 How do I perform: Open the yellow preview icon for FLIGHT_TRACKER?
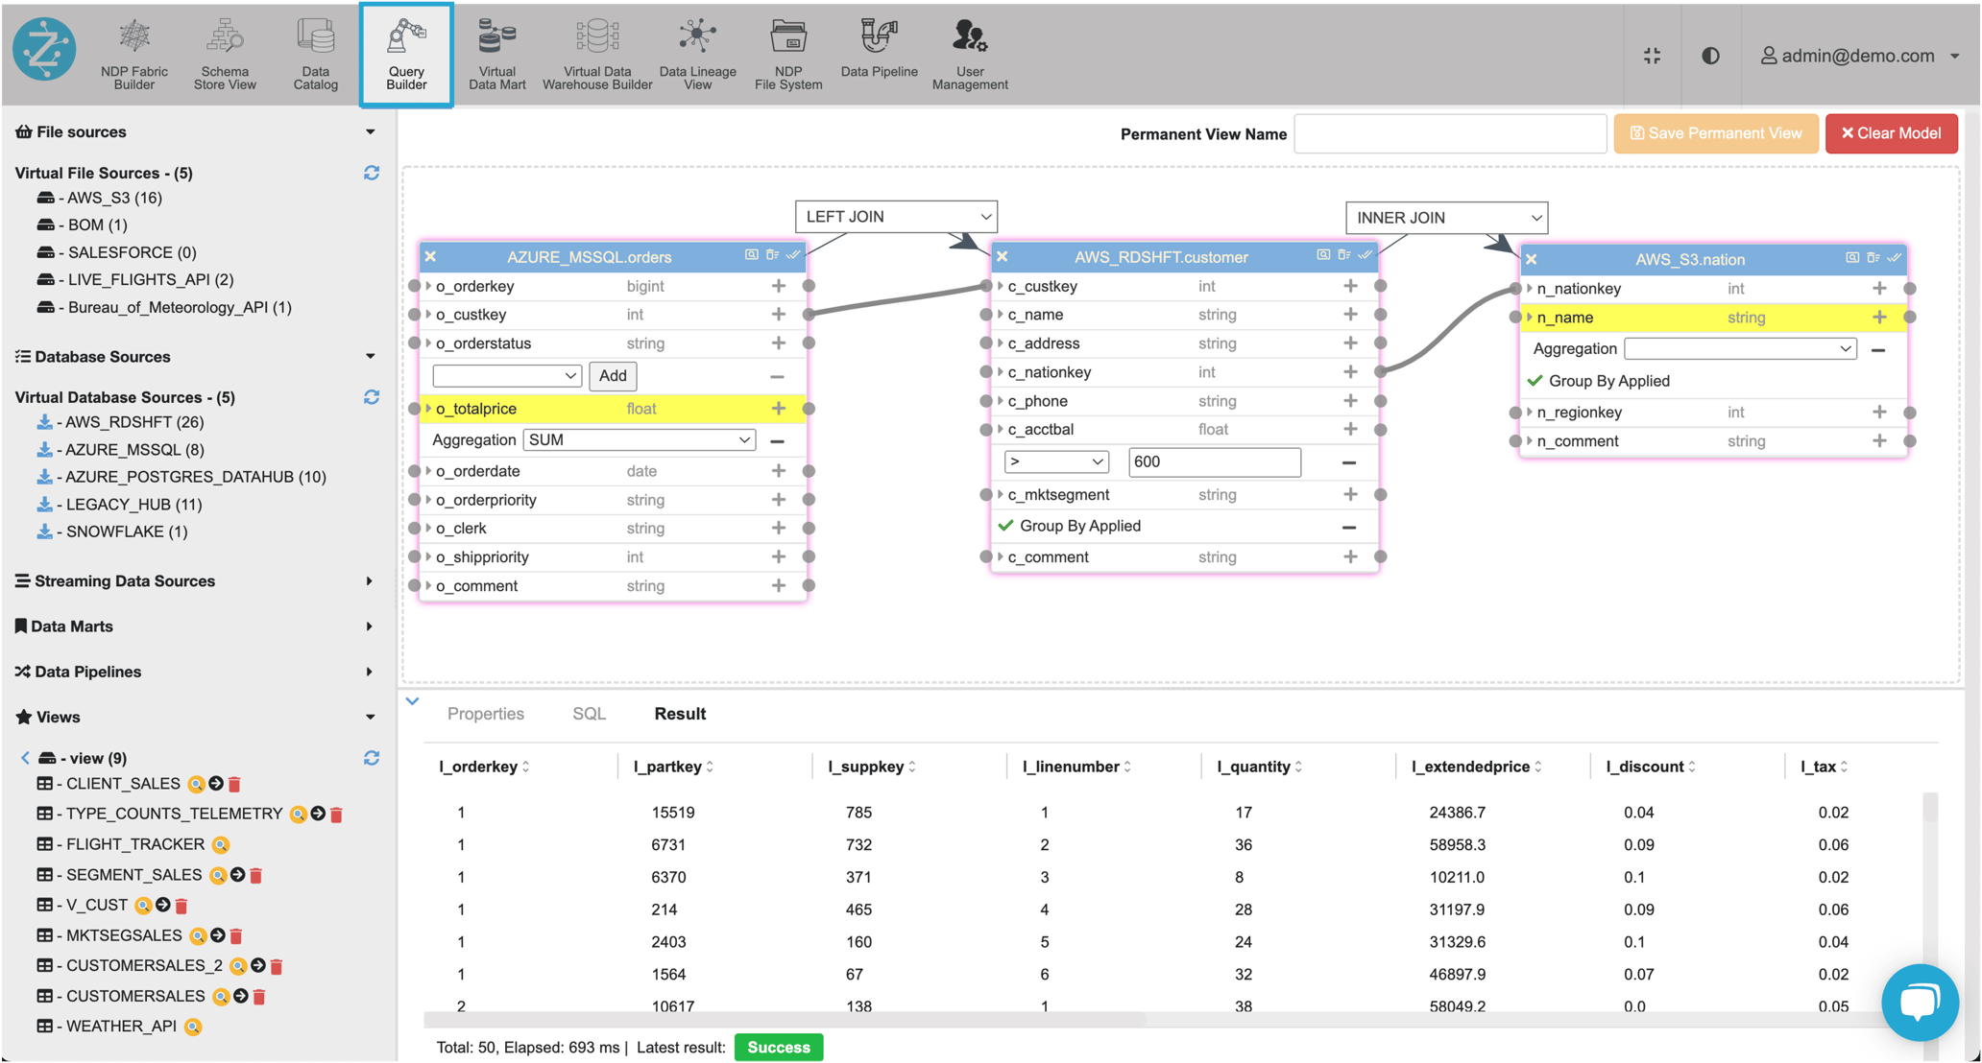221,844
